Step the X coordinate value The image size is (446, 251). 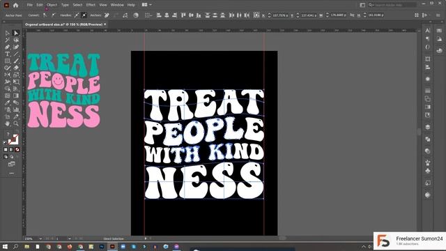pos(269,15)
